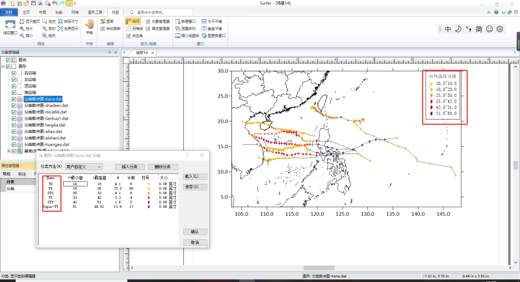
Task: Select the 平移 pan hand tool
Action: point(90,25)
